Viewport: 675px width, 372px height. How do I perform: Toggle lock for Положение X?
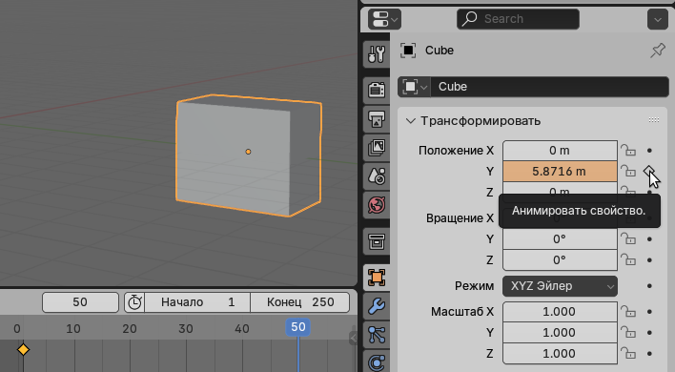point(628,151)
